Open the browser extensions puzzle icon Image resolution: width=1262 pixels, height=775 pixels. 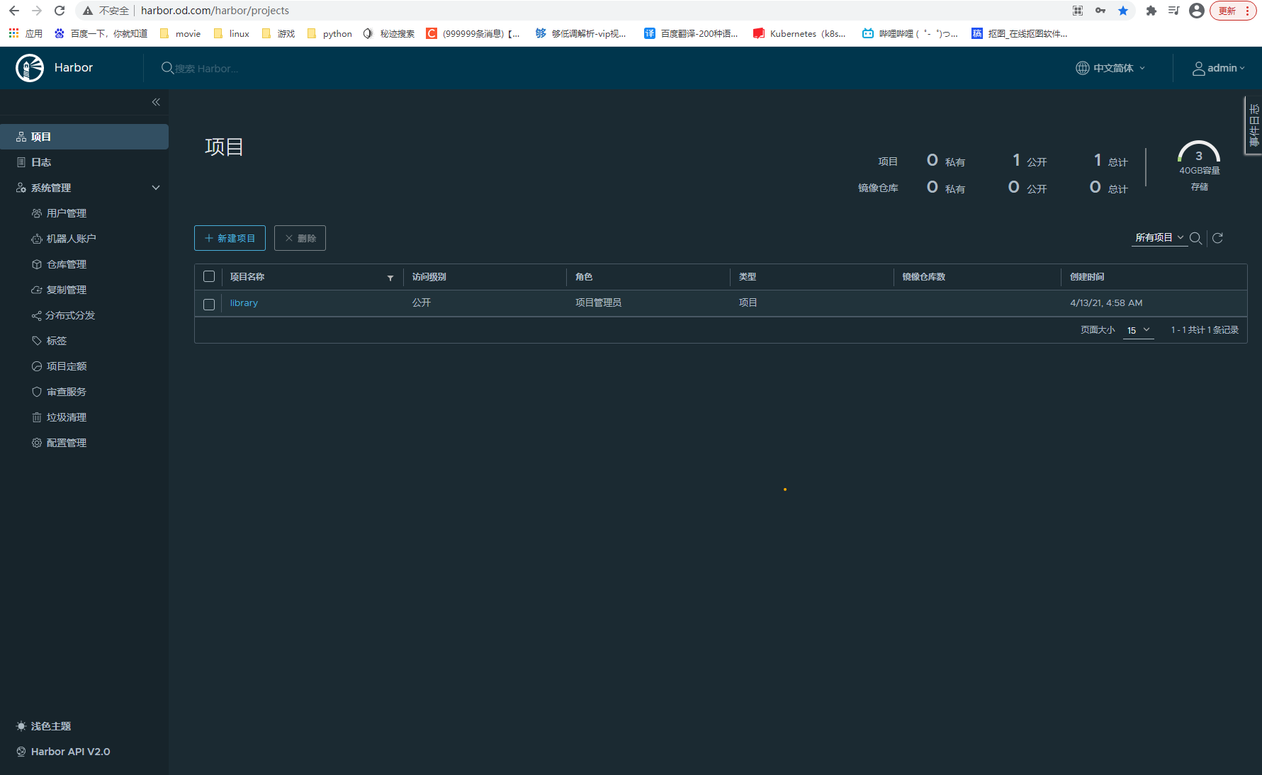(1151, 11)
